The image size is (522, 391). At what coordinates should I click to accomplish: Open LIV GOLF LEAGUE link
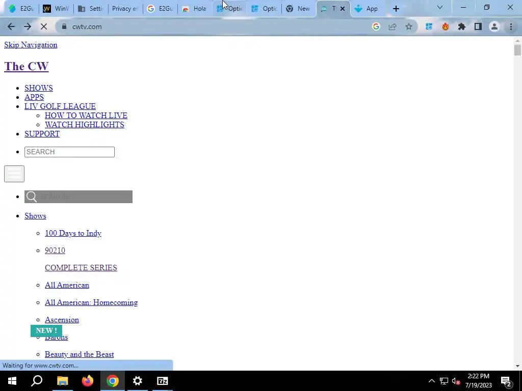click(60, 106)
